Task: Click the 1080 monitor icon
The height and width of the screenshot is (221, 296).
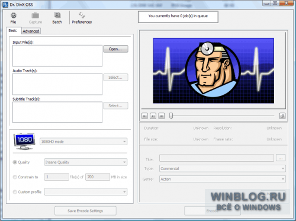Action: 24,142
